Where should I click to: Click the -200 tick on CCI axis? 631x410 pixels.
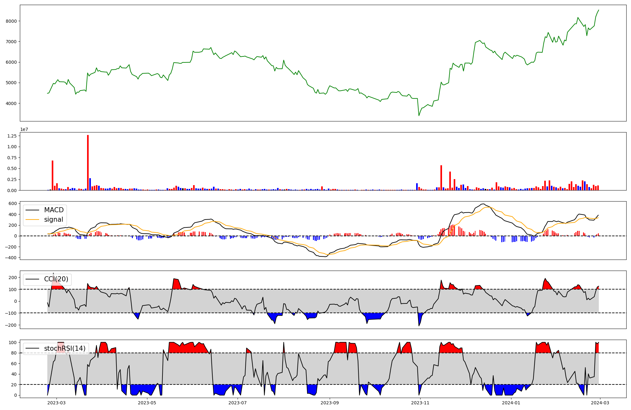tap(11, 325)
